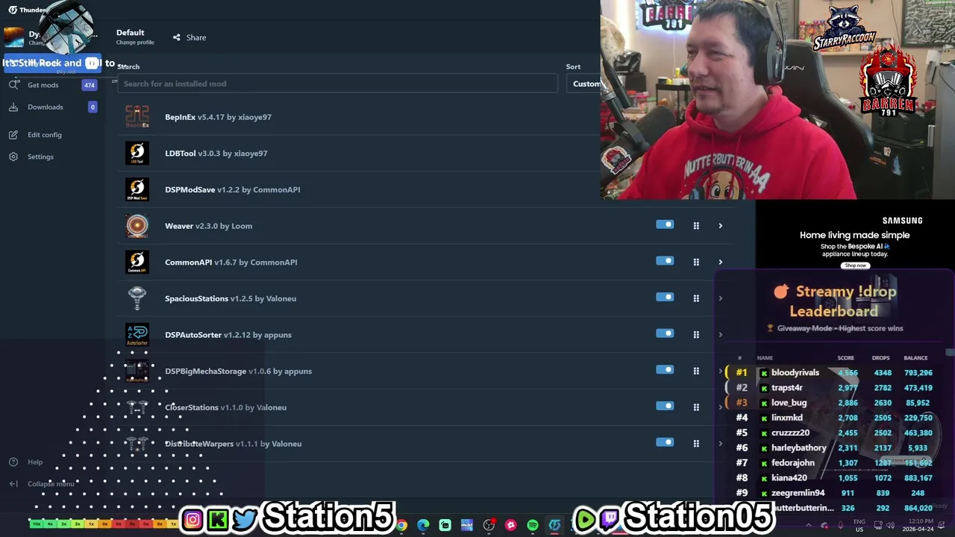Expand the SpaciousStations mod chevron
Viewport: 955px width, 537px height.
point(720,298)
